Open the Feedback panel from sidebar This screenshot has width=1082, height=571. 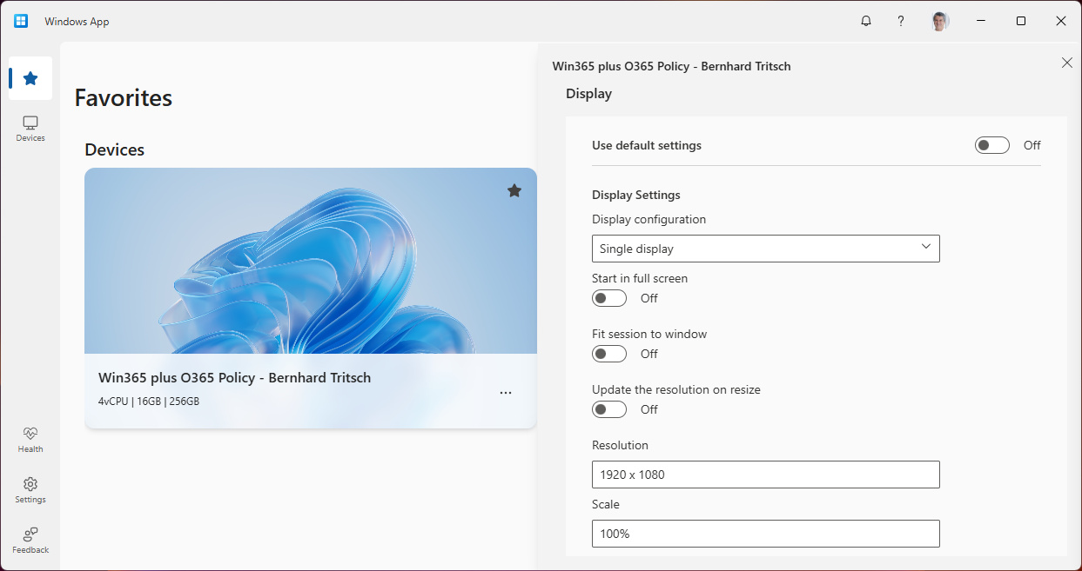[x=30, y=539]
